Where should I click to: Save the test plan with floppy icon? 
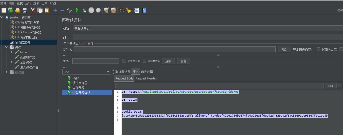click(x=25, y=10)
